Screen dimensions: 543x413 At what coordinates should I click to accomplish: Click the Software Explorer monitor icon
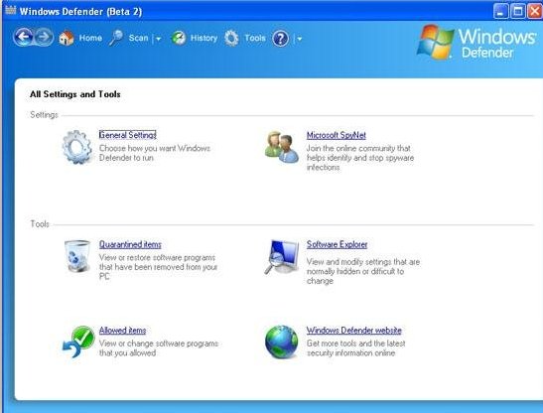(282, 257)
